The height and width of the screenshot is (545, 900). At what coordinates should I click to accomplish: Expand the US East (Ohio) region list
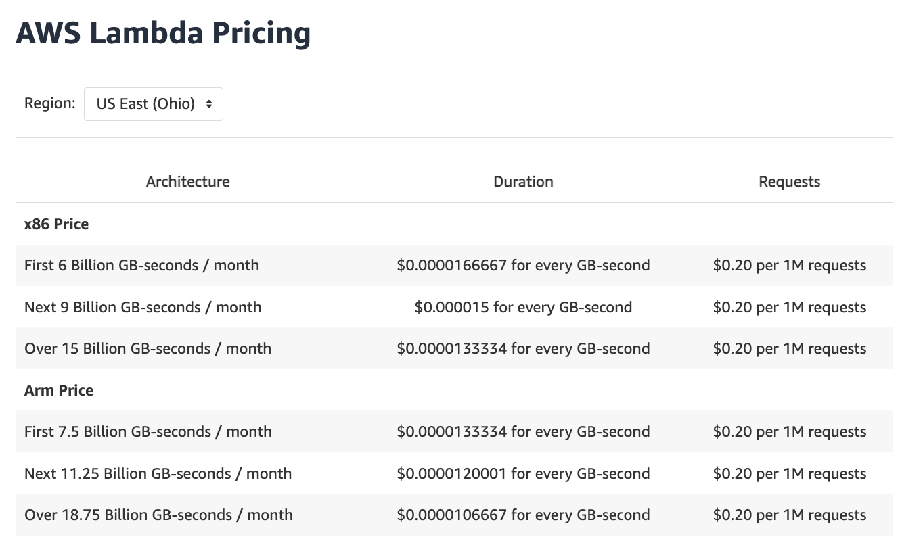point(153,103)
